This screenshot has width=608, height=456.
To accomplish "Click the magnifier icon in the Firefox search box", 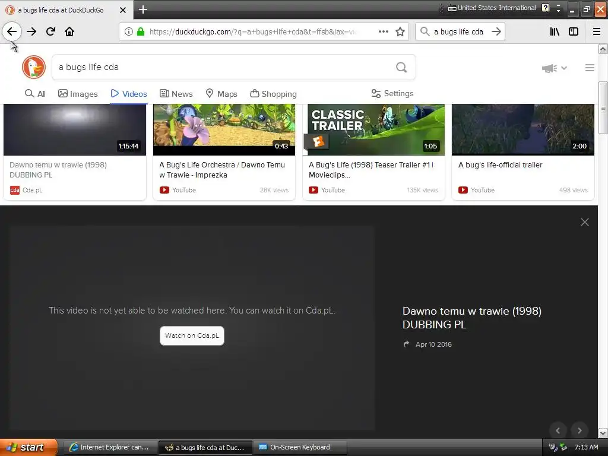I will pos(425,31).
